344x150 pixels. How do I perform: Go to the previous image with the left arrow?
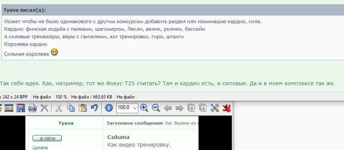(168, 108)
